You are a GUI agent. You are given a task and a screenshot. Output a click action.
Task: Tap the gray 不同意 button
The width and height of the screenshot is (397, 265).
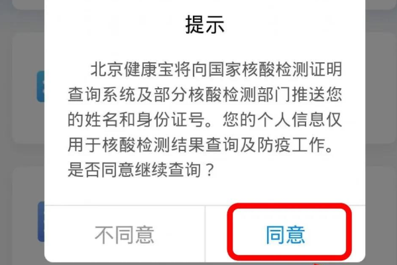(x=125, y=234)
